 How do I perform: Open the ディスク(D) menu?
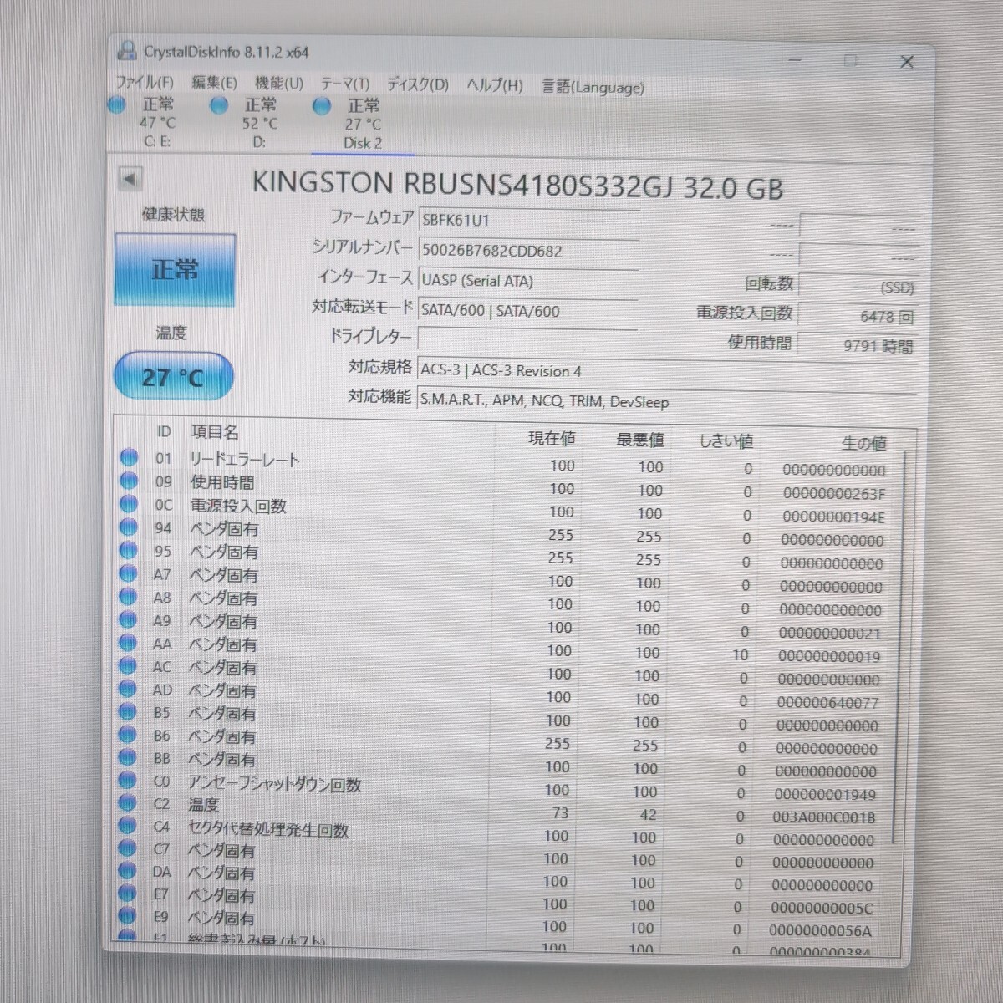(417, 85)
